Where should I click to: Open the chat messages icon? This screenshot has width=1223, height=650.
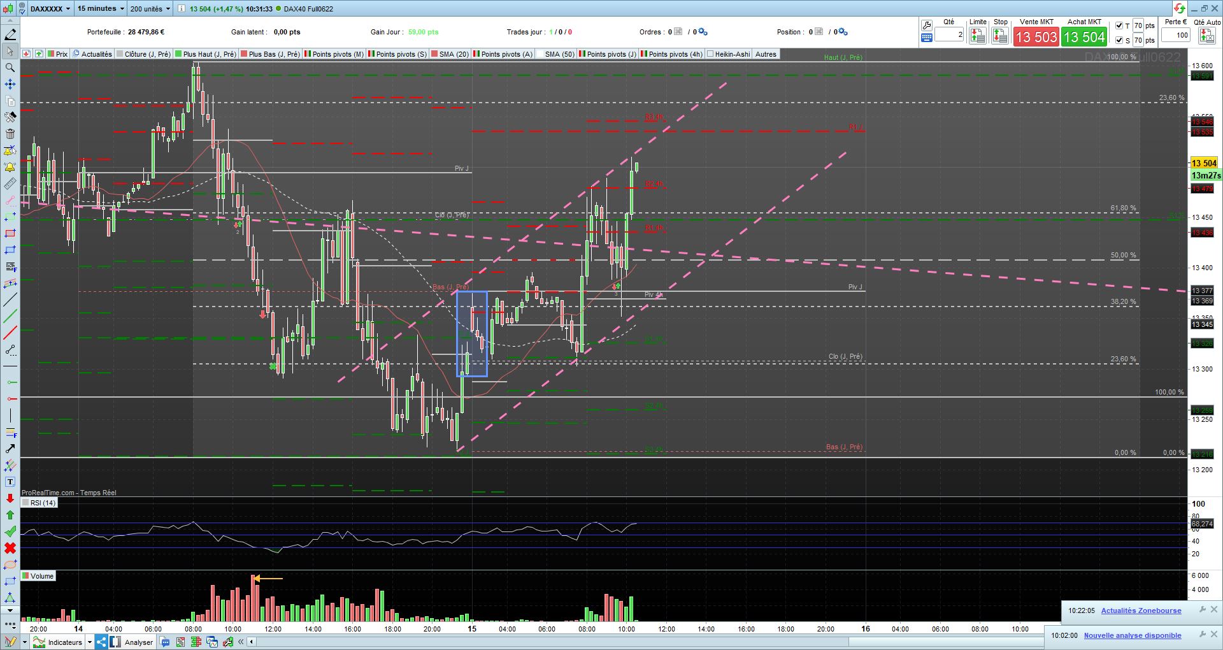click(165, 642)
